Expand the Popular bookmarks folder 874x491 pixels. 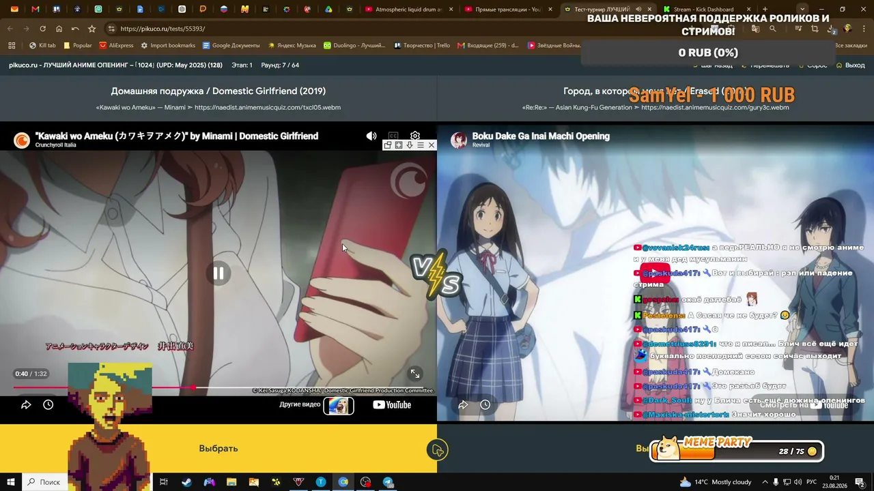(x=77, y=46)
